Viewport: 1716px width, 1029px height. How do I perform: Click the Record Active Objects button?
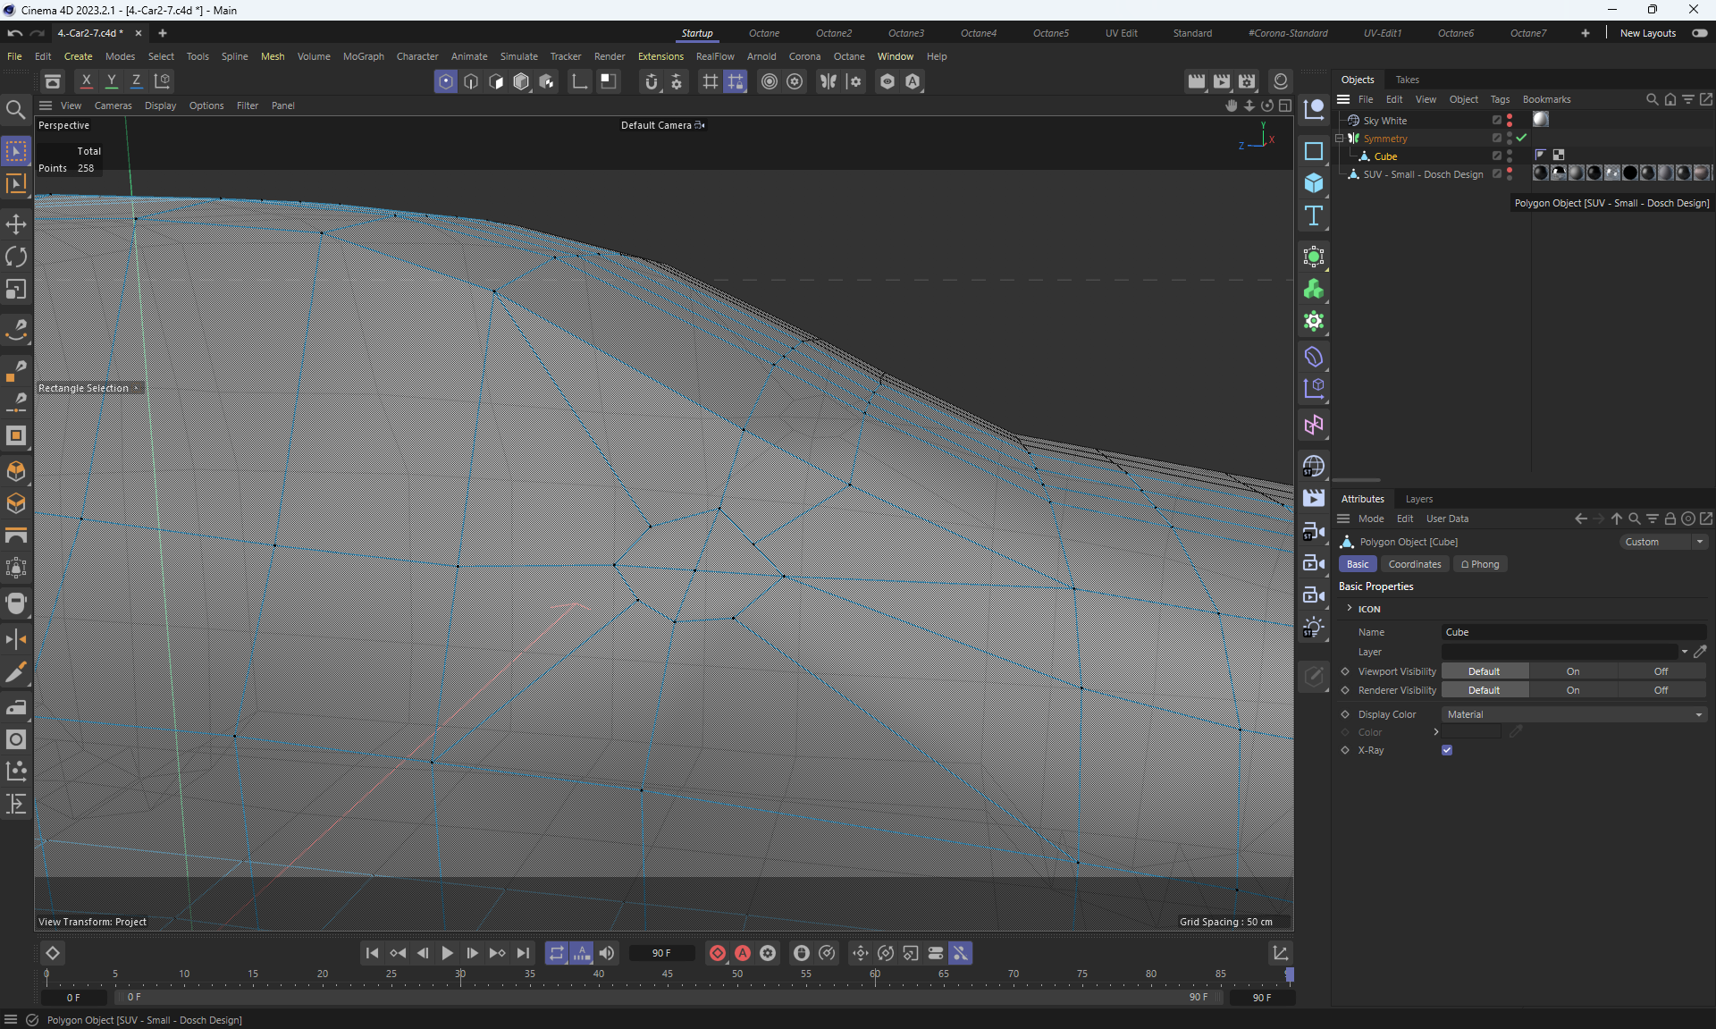coord(717,953)
